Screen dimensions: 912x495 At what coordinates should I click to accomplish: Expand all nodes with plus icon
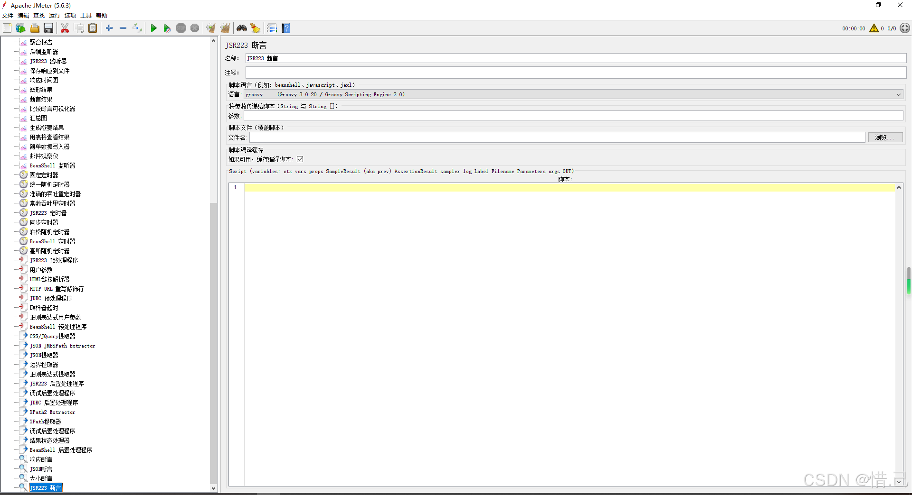(x=109, y=28)
